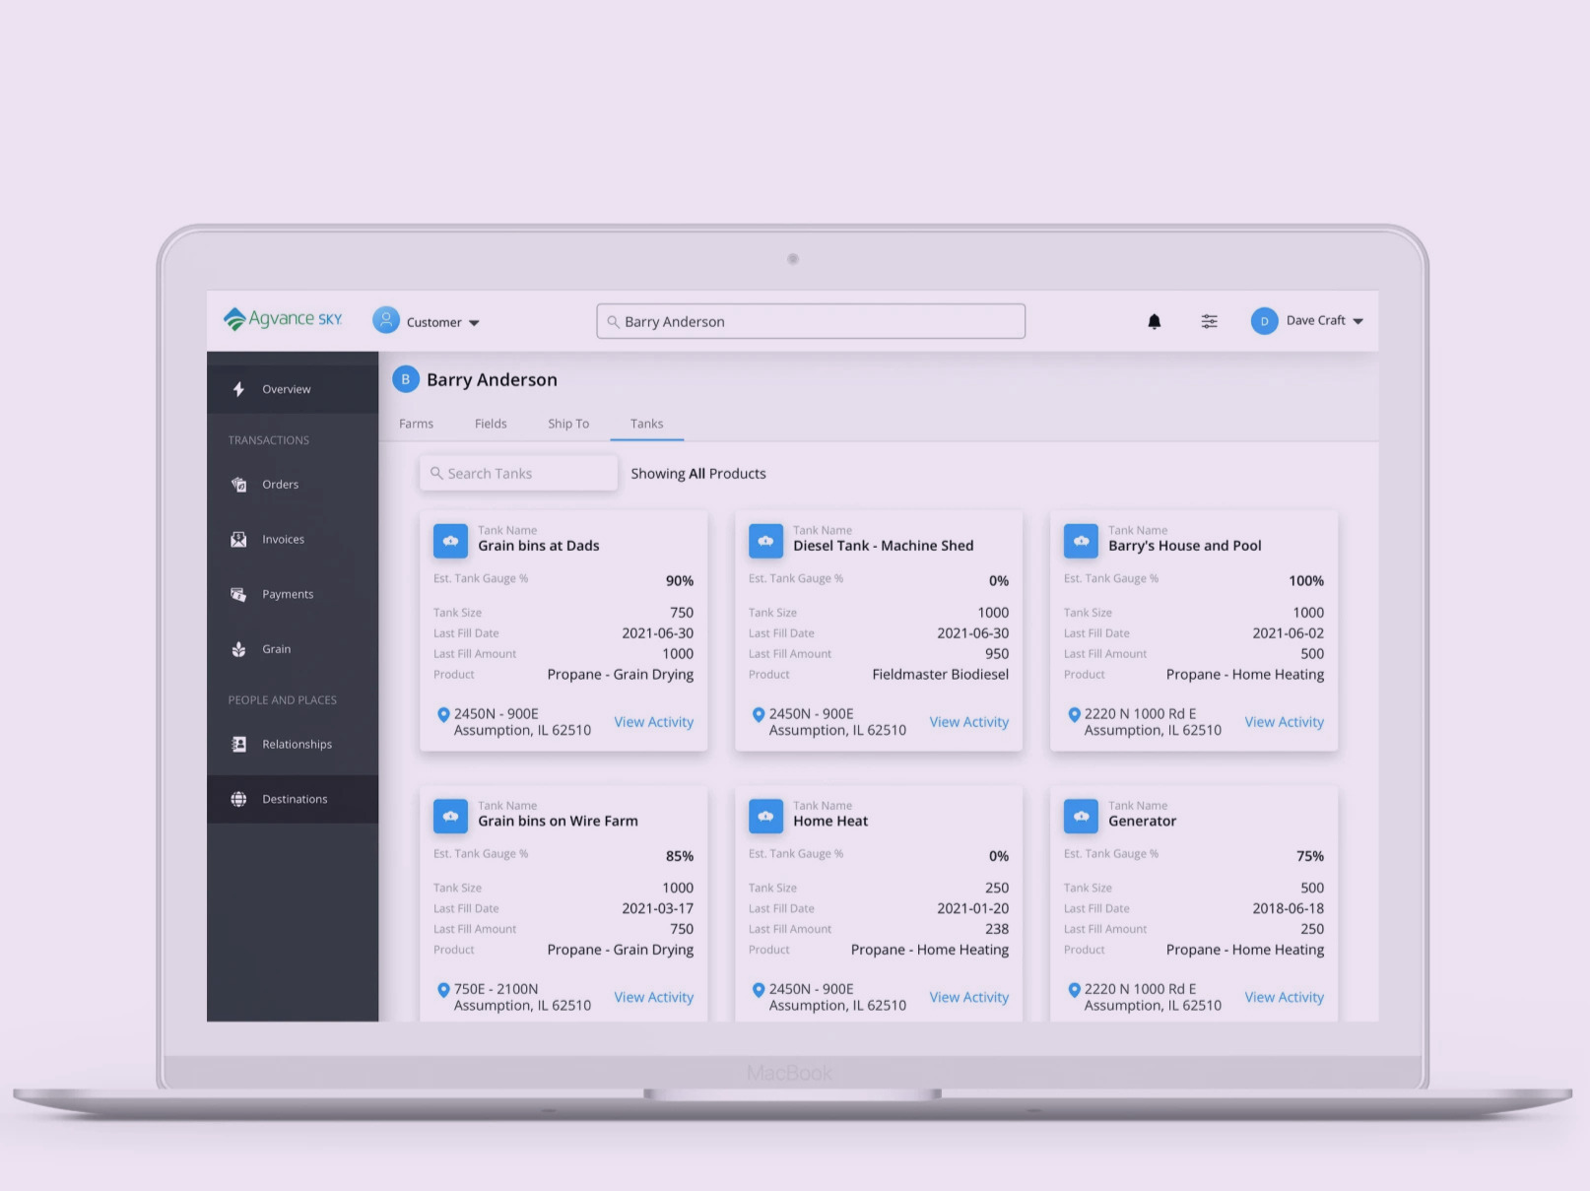Click the location pin on Diesel Tank card

pyautogui.click(x=759, y=715)
